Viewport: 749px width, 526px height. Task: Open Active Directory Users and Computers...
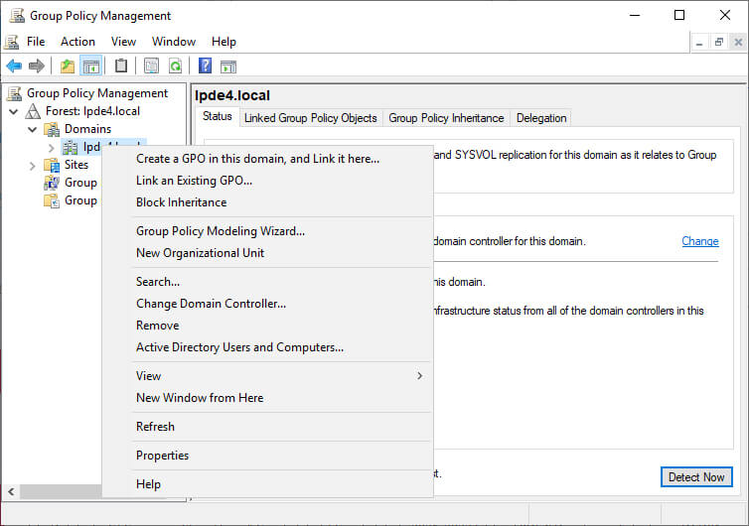268,347
